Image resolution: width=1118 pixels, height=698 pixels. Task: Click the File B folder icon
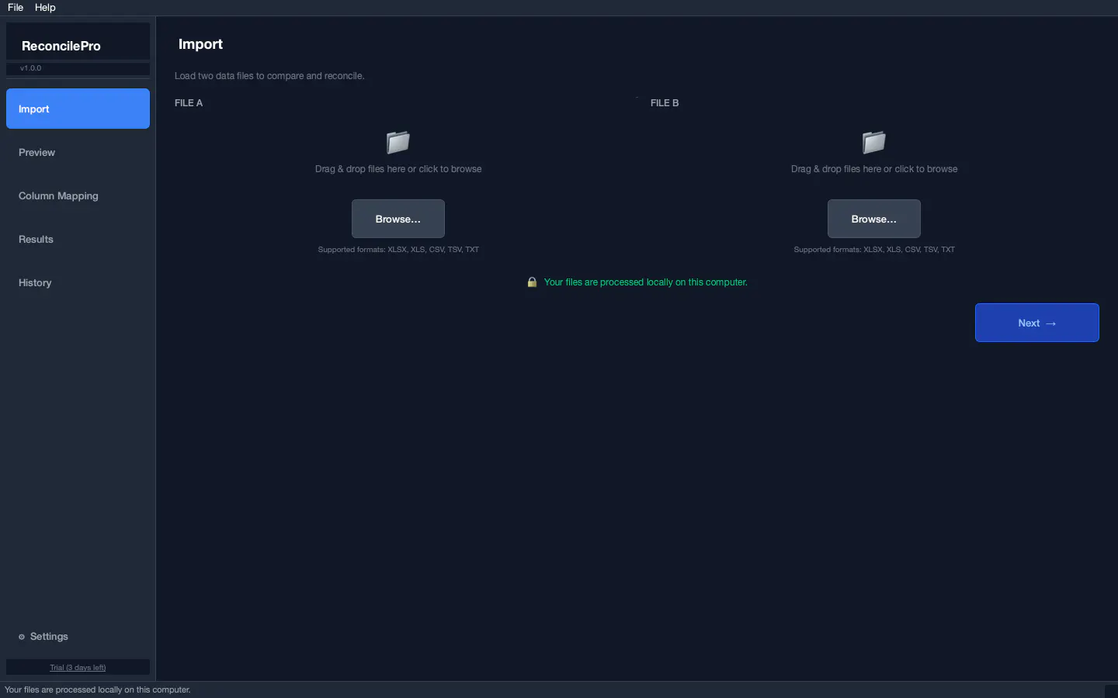tap(874, 142)
